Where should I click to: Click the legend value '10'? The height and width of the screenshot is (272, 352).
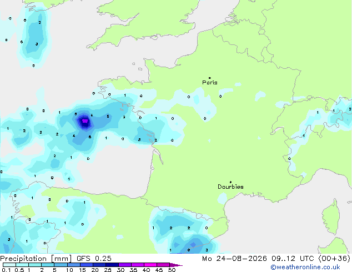[69, 270]
